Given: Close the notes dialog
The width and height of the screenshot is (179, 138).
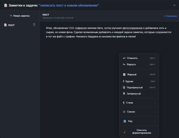Looking at the screenshot, I should pyautogui.click(x=174, y=5).
